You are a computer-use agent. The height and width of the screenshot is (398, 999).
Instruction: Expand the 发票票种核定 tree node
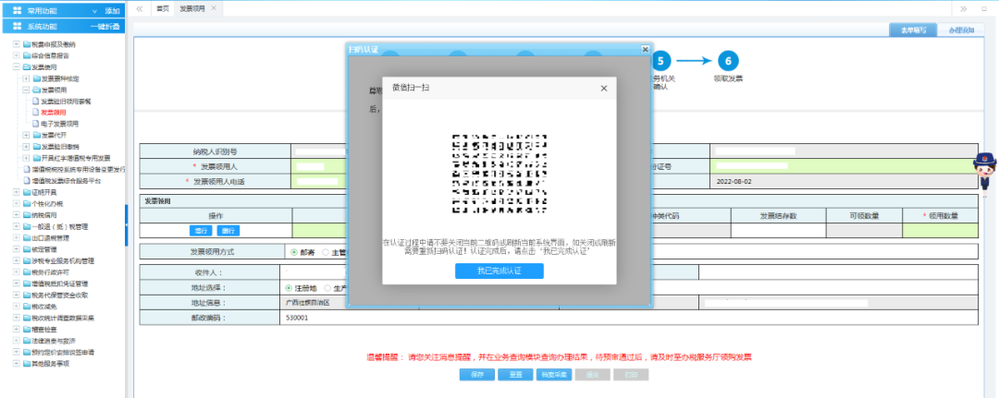(26, 78)
